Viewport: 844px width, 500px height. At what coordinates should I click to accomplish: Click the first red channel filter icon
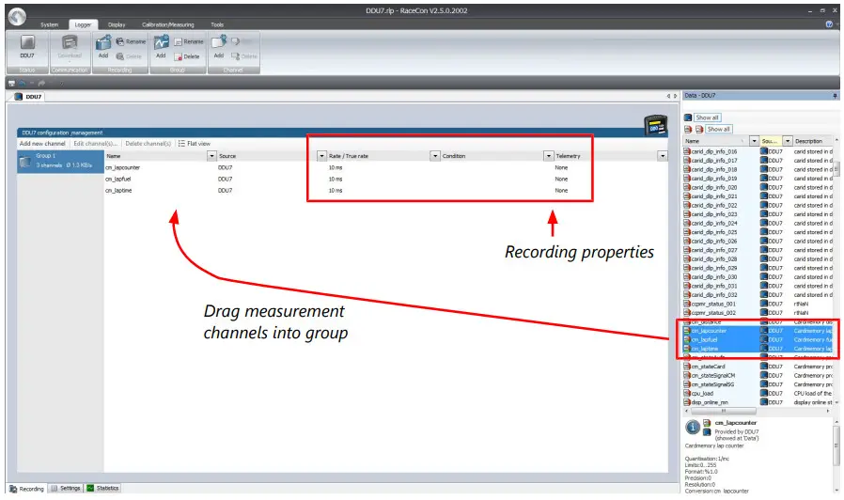point(688,129)
